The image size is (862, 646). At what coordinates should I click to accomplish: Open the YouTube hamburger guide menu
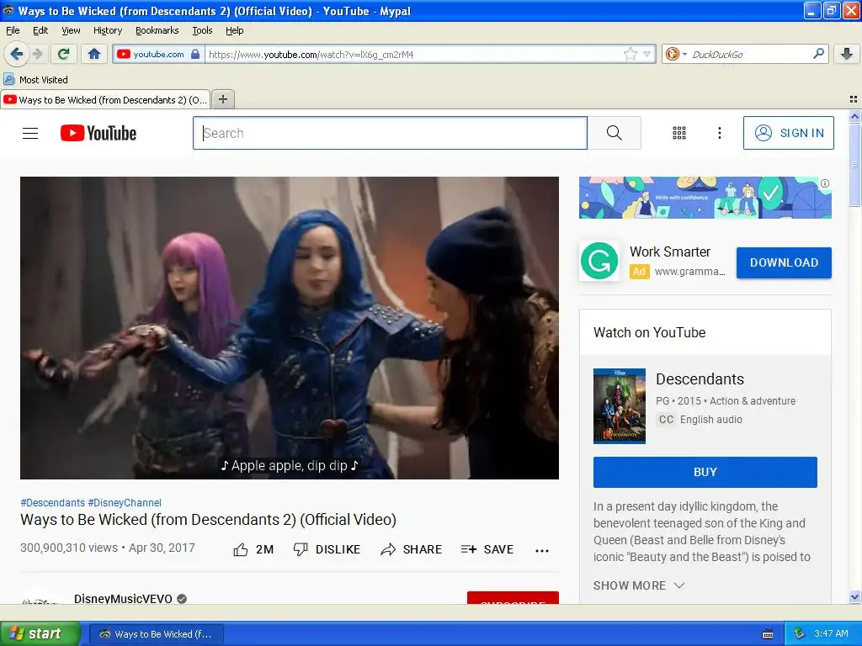point(30,133)
